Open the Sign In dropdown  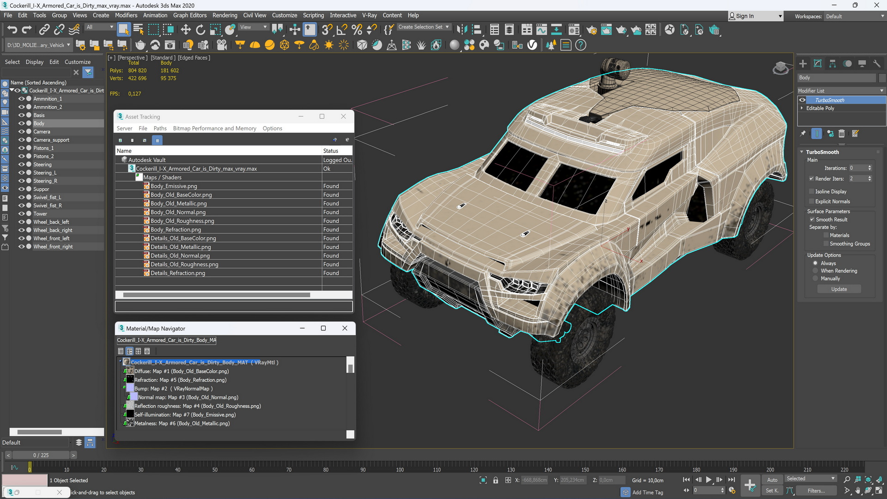[x=755, y=16]
